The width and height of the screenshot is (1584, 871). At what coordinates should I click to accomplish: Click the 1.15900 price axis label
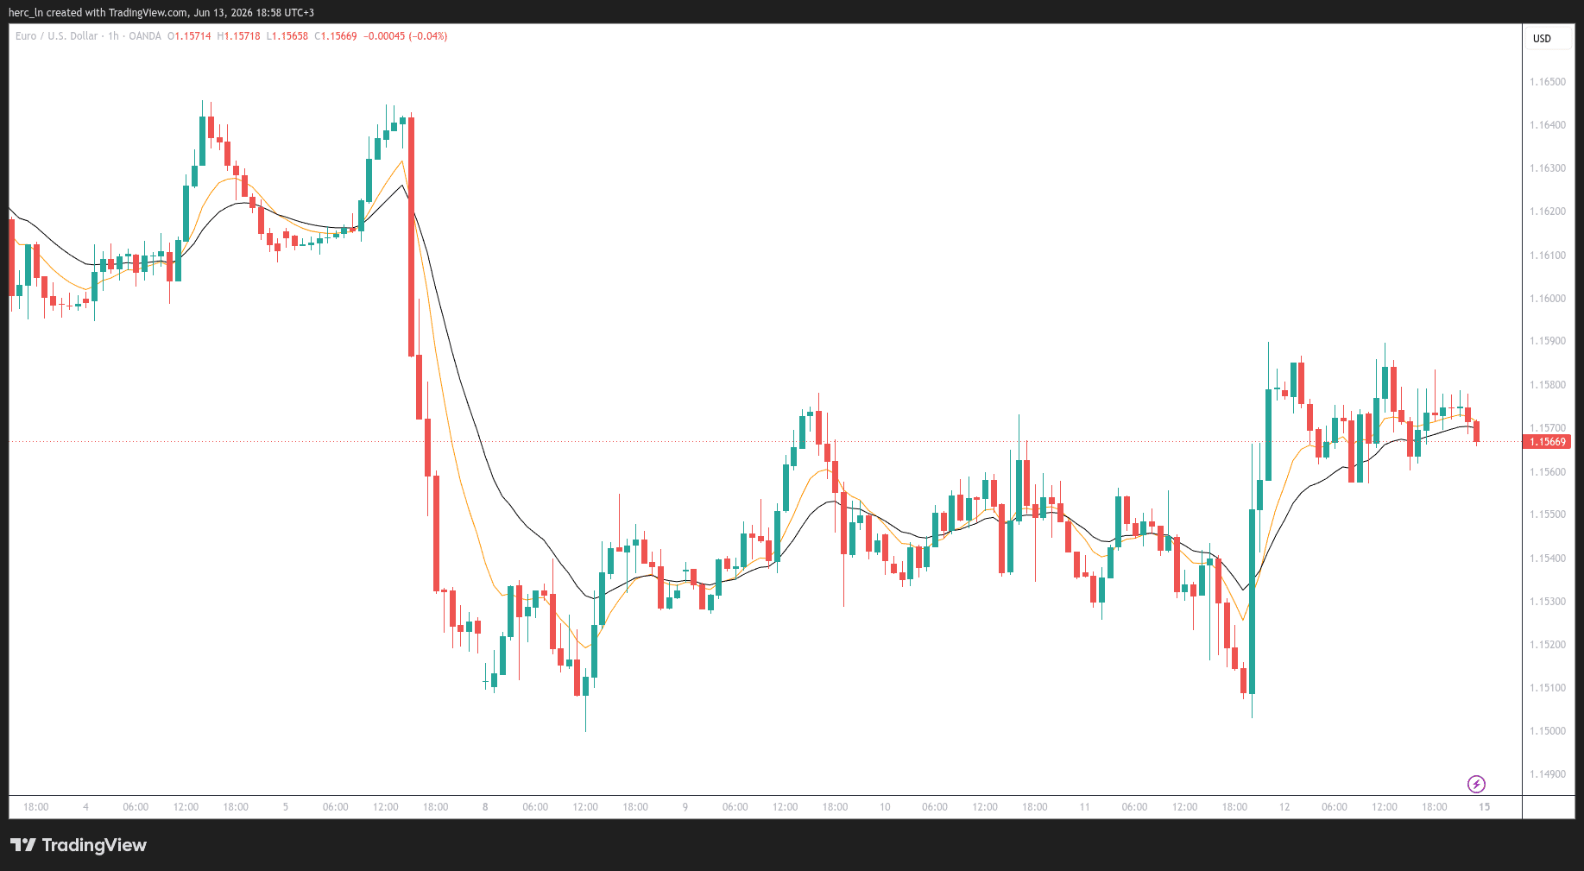pyautogui.click(x=1547, y=341)
